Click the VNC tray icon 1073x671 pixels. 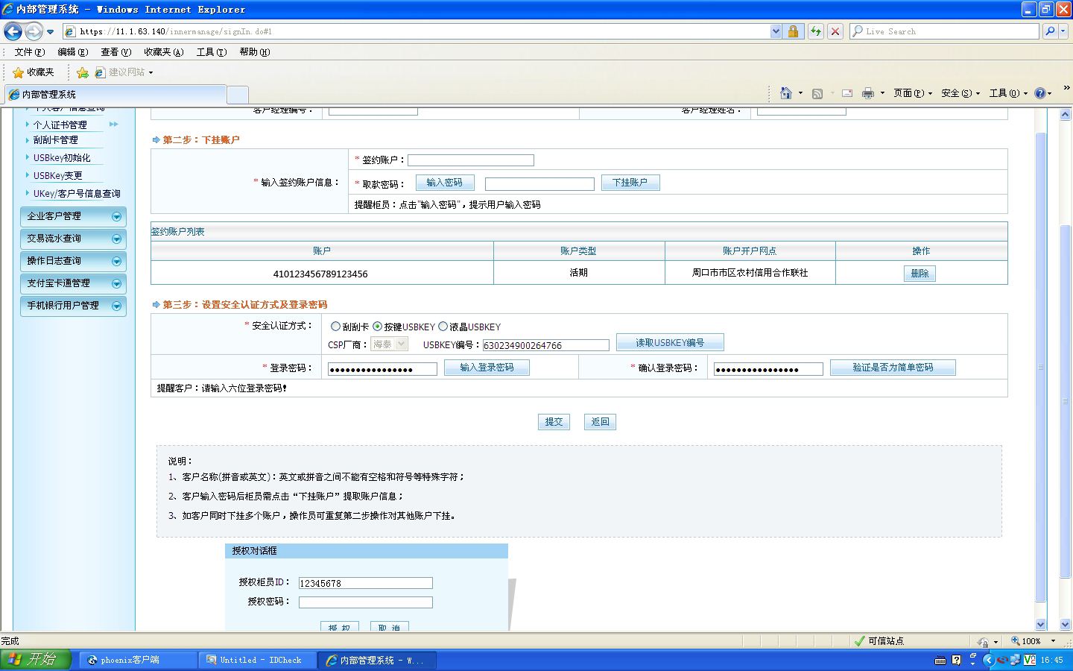(x=1030, y=660)
